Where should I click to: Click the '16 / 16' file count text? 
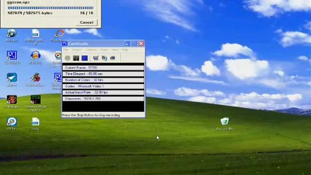pos(86,13)
